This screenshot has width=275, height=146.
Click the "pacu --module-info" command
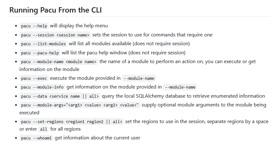[x=42, y=87]
